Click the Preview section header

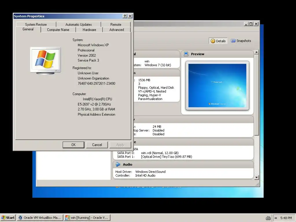[x=217, y=54]
